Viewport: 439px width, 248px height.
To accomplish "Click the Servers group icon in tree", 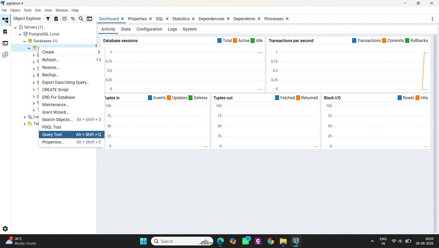I will [21, 27].
